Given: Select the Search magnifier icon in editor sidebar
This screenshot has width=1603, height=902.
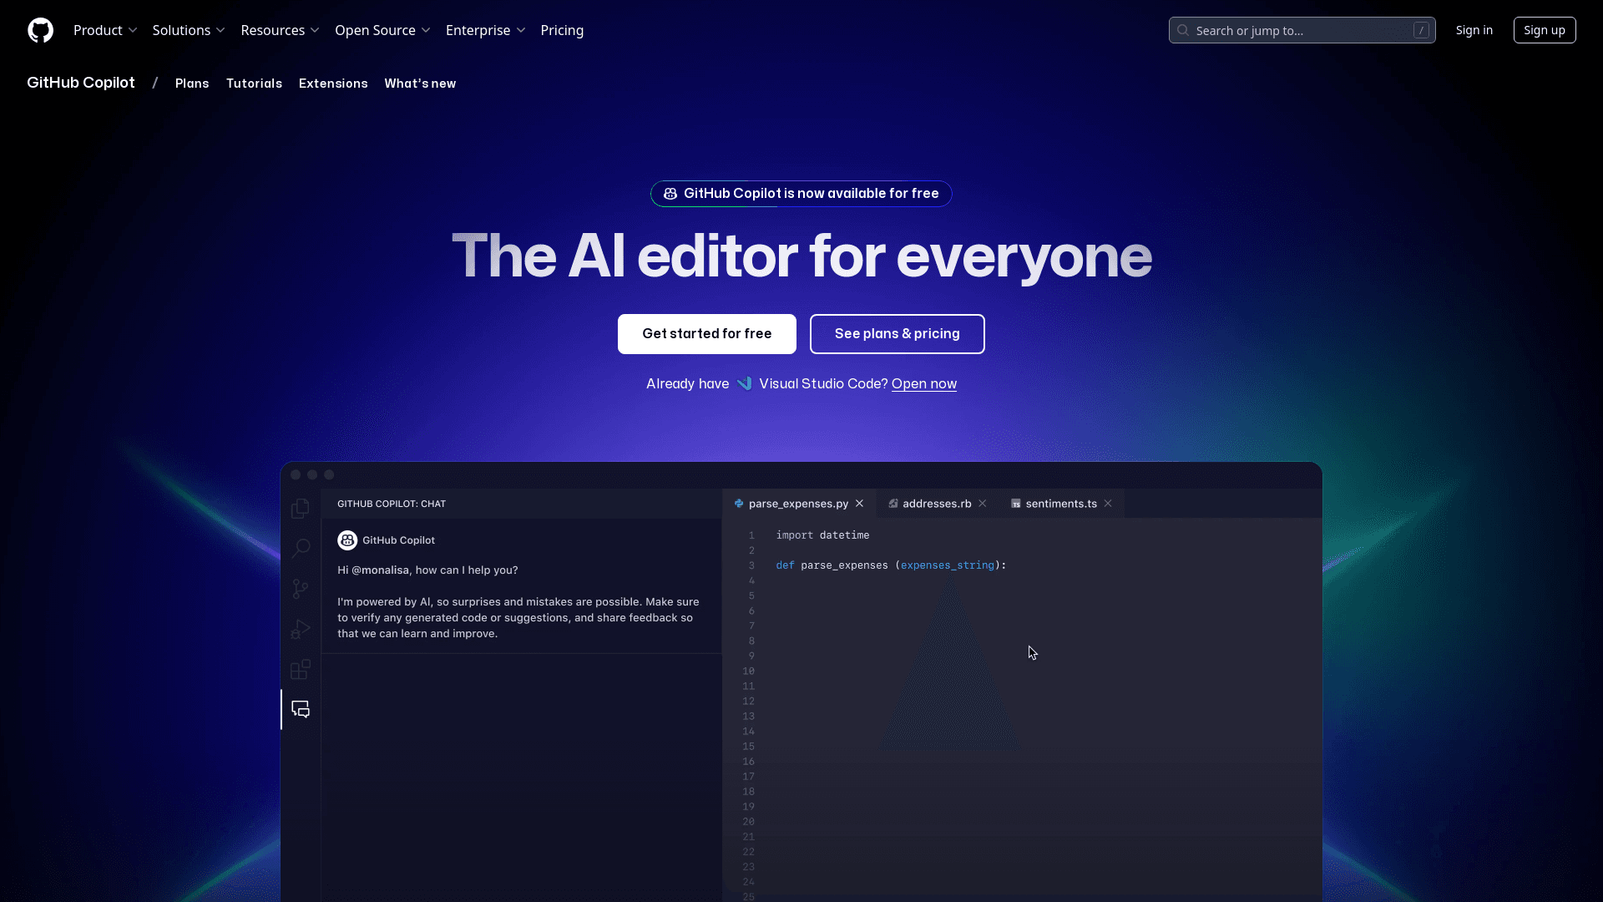Looking at the screenshot, I should pyautogui.click(x=301, y=549).
